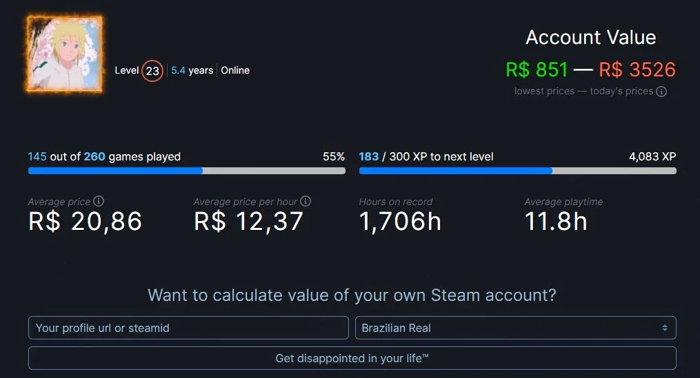This screenshot has width=700, height=378.
Task: Click the 183 XP progress number
Action: (x=369, y=156)
